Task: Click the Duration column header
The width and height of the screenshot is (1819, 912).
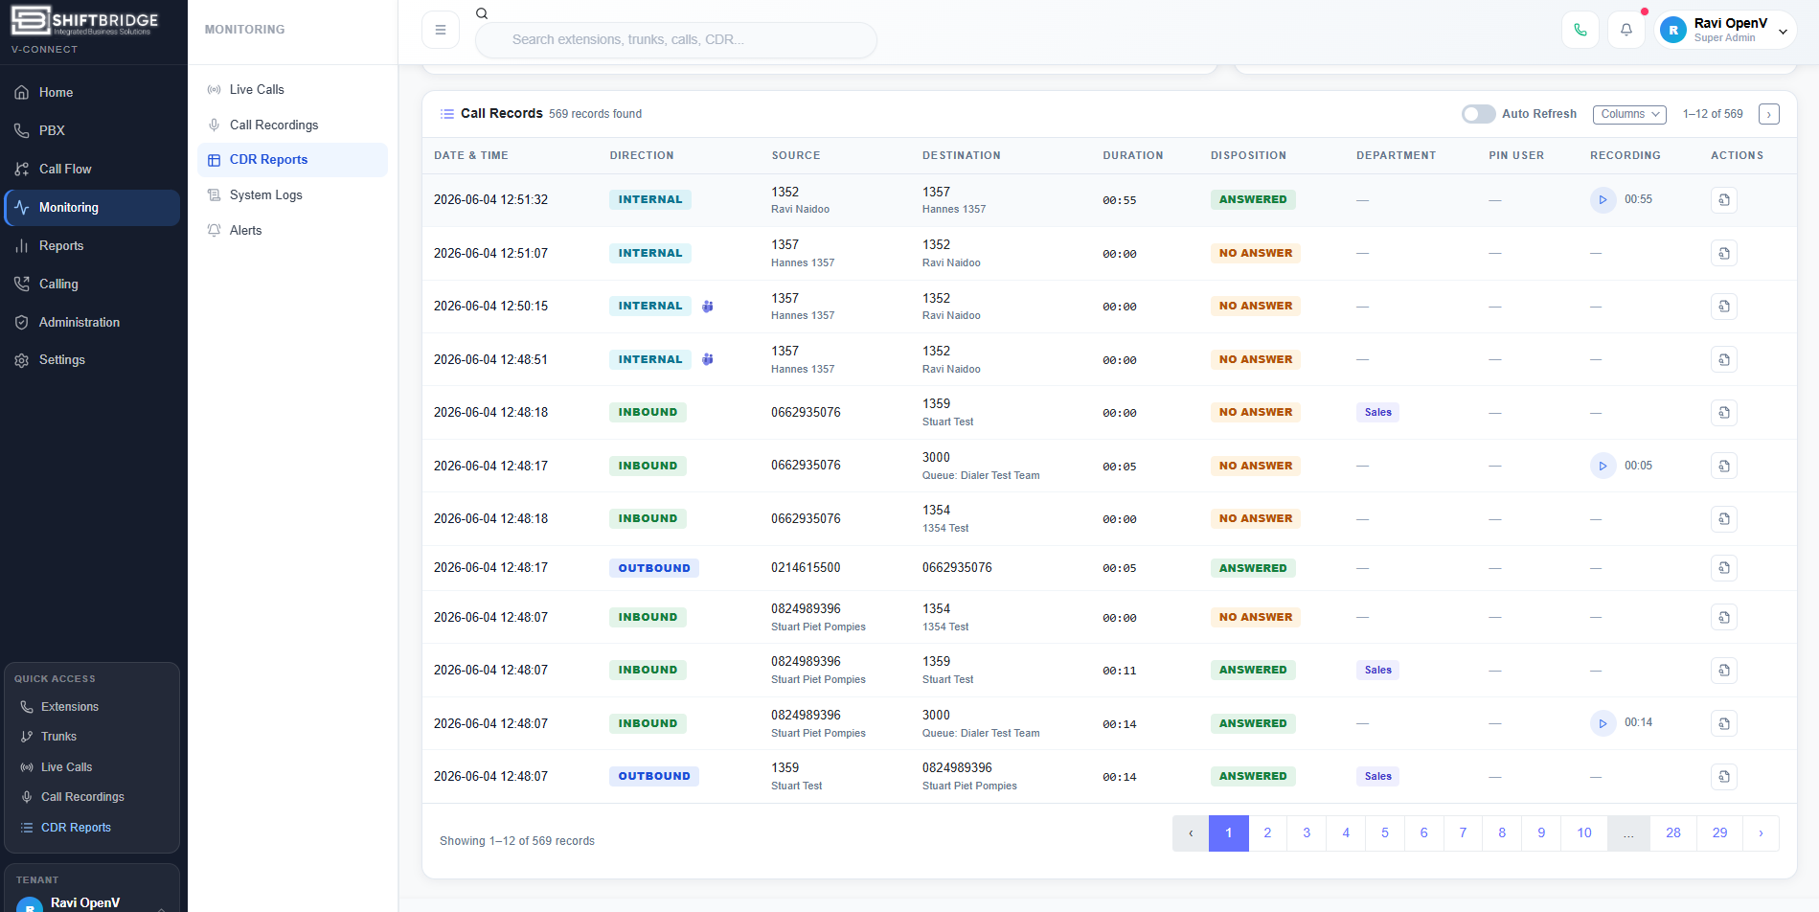Action: pos(1133,155)
